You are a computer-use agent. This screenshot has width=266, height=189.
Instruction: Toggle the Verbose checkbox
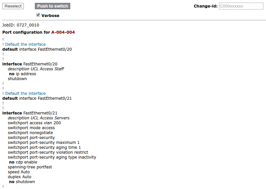pos(38,15)
